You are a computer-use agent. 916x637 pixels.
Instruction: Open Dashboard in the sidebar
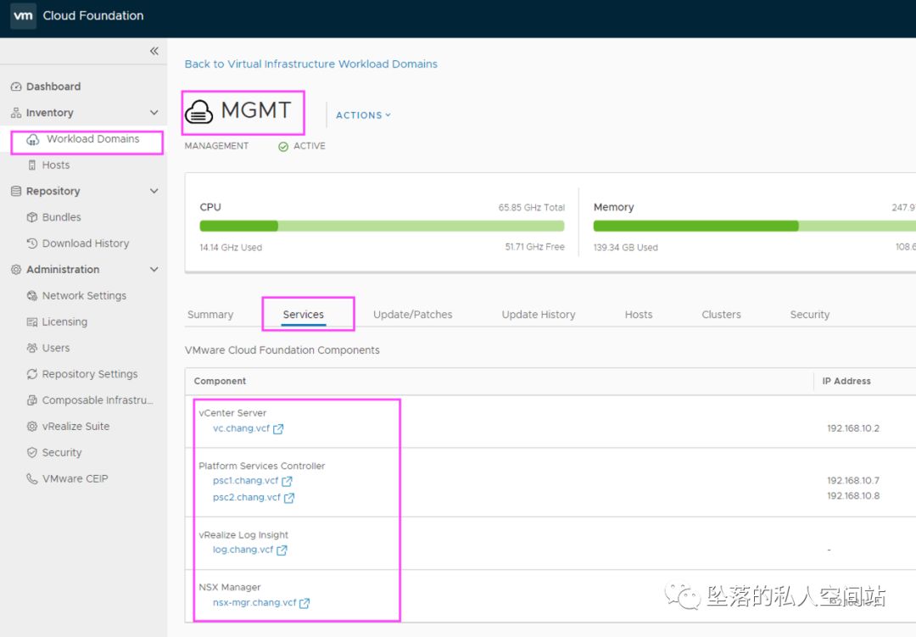53,87
